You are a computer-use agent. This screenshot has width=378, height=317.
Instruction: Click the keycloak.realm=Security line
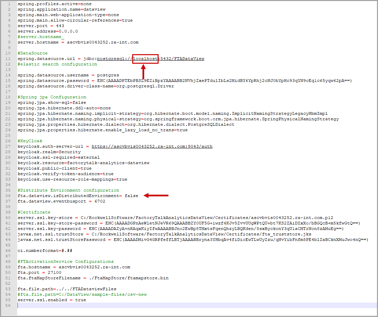pos(49,152)
